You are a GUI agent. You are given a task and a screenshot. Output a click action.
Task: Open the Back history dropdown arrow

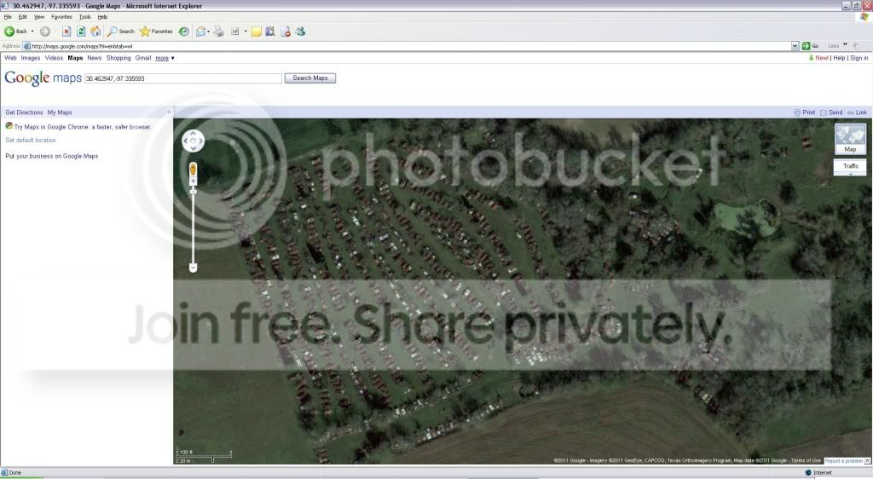tap(32, 32)
